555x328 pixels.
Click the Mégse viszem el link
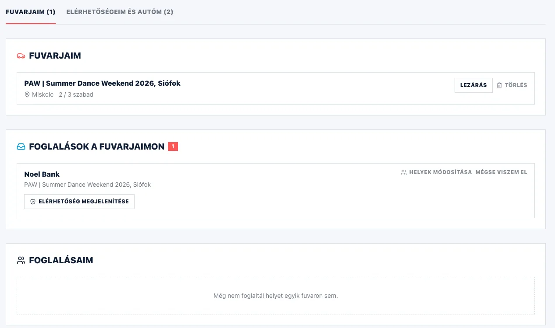502,172
